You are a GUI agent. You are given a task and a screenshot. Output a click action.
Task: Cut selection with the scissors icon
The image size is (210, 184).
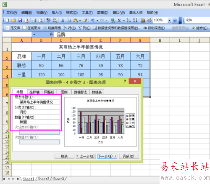(63, 21)
